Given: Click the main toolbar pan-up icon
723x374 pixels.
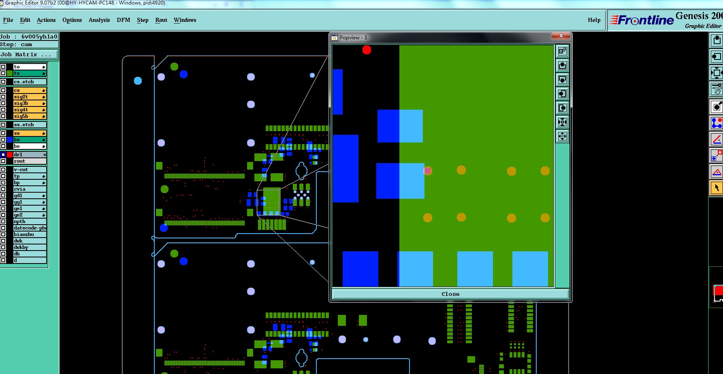Looking at the screenshot, I should click(x=717, y=40).
